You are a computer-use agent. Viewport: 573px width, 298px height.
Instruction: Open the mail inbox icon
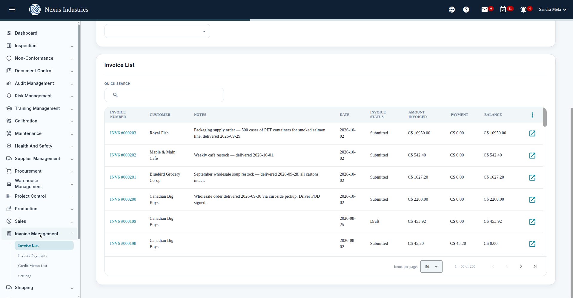pyautogui.click(x=485, y=10)
